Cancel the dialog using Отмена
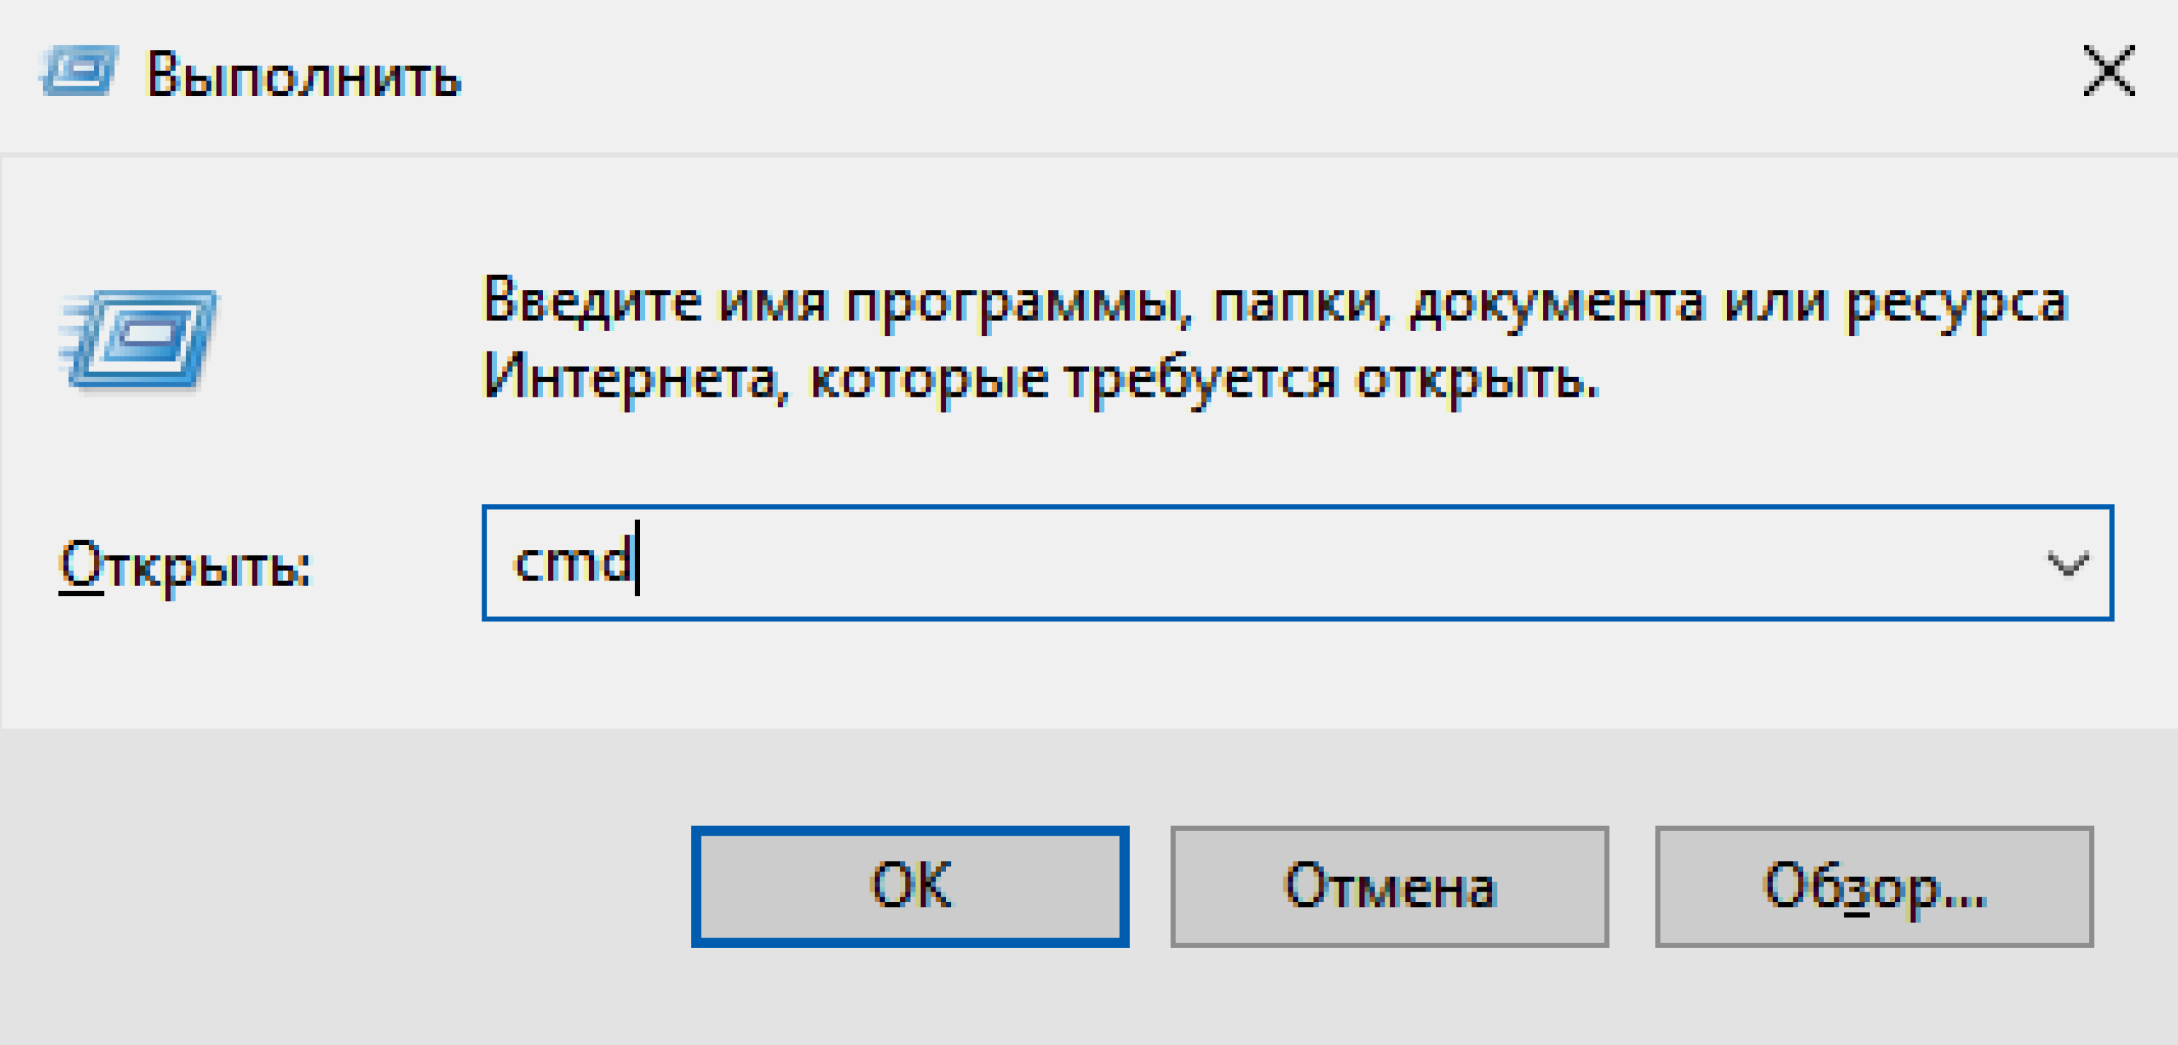The width and height of the screenshot is (2178, 1045). click(1389, 886)
